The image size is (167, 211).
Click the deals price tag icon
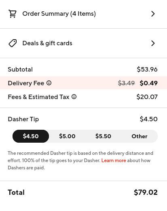click(13, 43)
